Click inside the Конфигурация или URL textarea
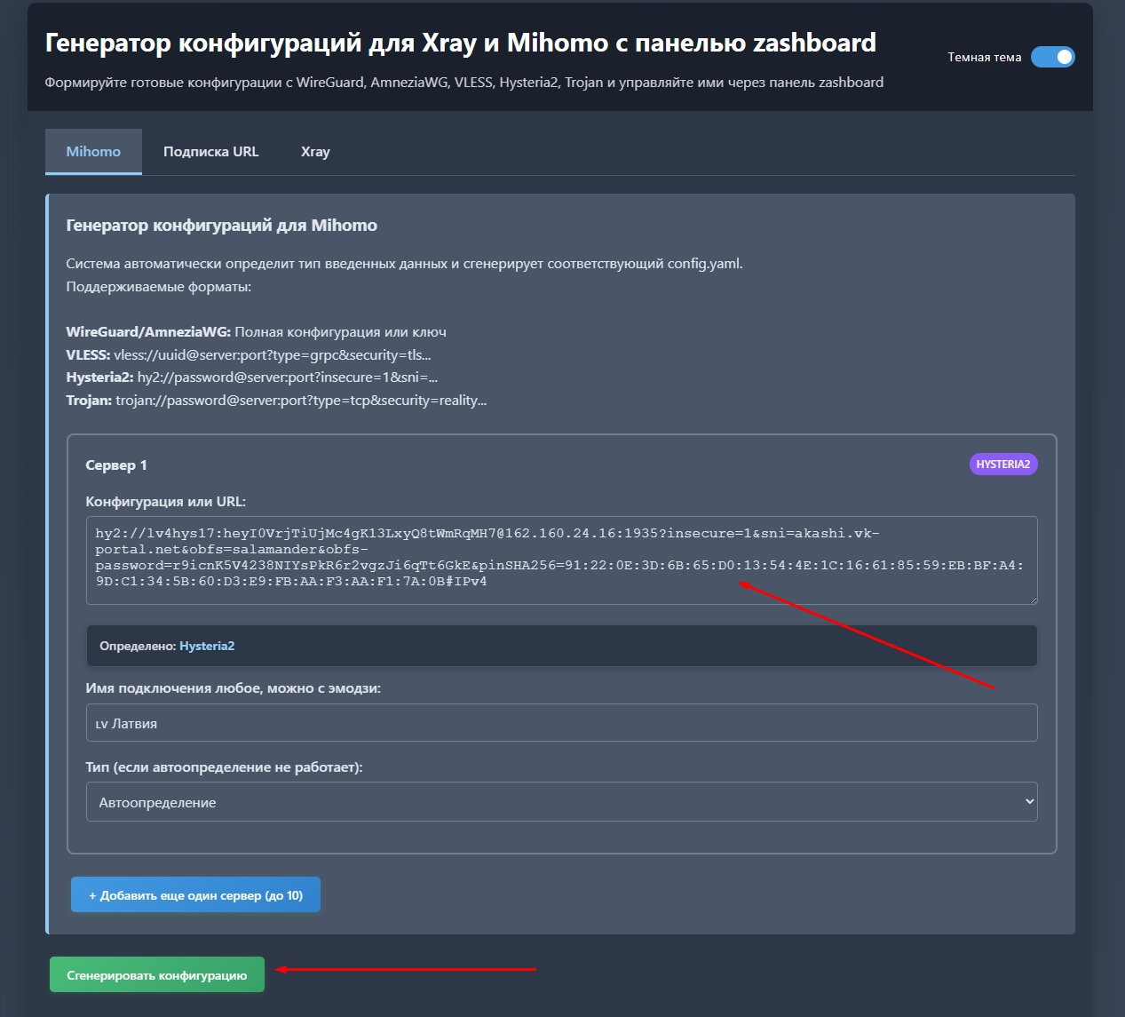The width and height of the screenshot is (1125, 1017). [560, 560]
